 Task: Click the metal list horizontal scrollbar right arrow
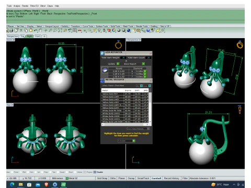click(147, 124)
